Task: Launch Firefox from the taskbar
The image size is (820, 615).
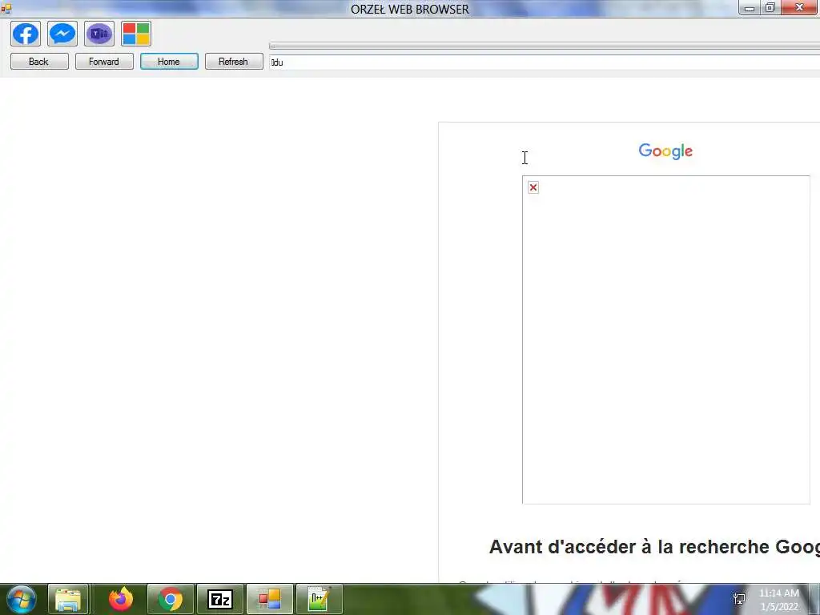Action: (121, 599)
